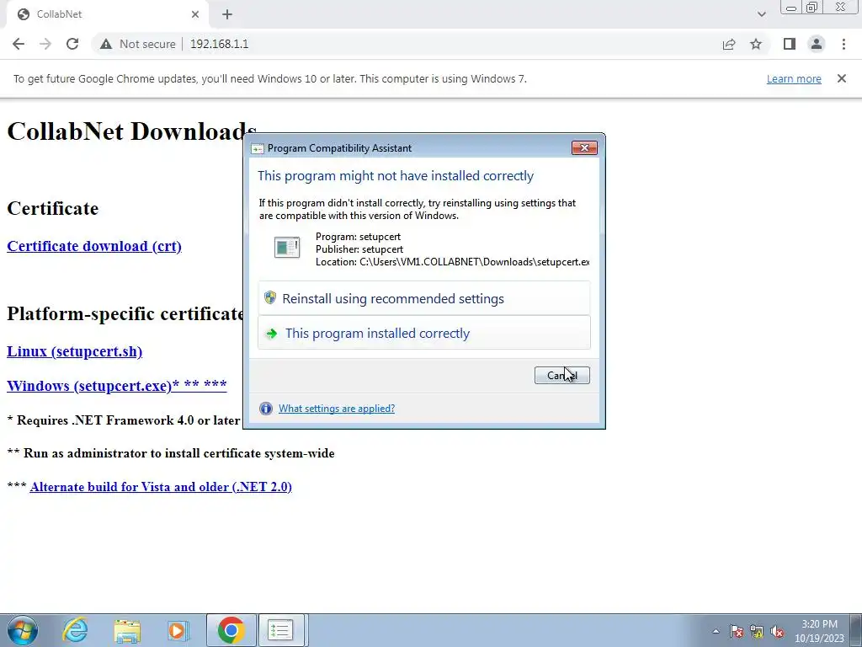
Task: Close the CollabNet tab
Action: [195, 14]
